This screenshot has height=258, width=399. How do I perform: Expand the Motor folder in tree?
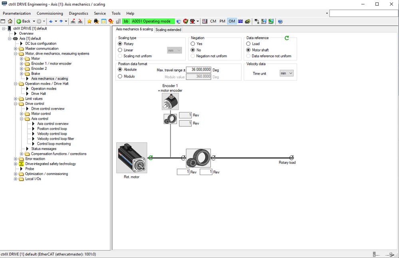tap(22, 59)
